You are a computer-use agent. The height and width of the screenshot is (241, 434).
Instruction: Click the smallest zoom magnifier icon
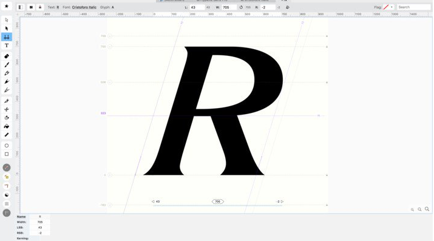point(412,209)
